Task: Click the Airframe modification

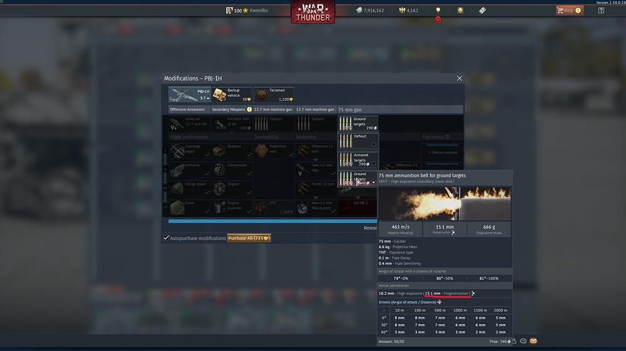Action: click(189, 170)
